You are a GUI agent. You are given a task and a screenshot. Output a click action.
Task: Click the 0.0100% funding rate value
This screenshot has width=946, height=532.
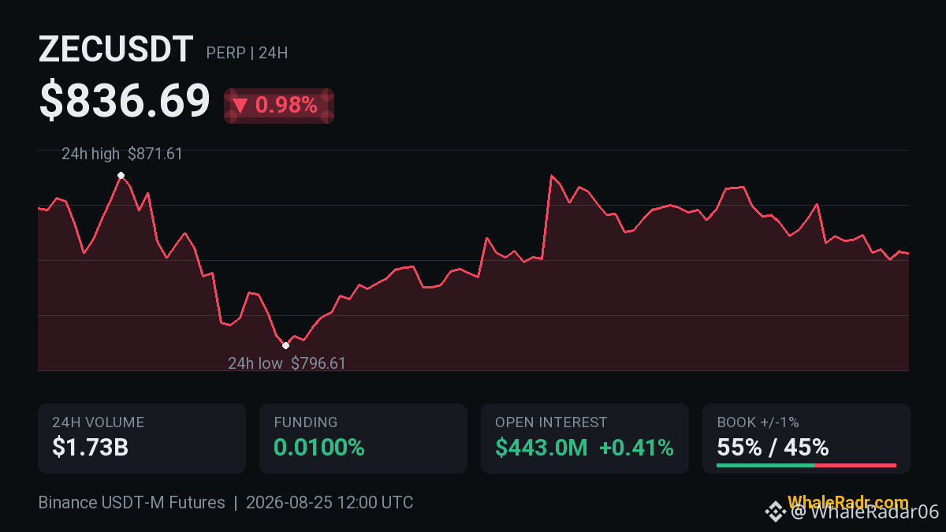(319, 448)
